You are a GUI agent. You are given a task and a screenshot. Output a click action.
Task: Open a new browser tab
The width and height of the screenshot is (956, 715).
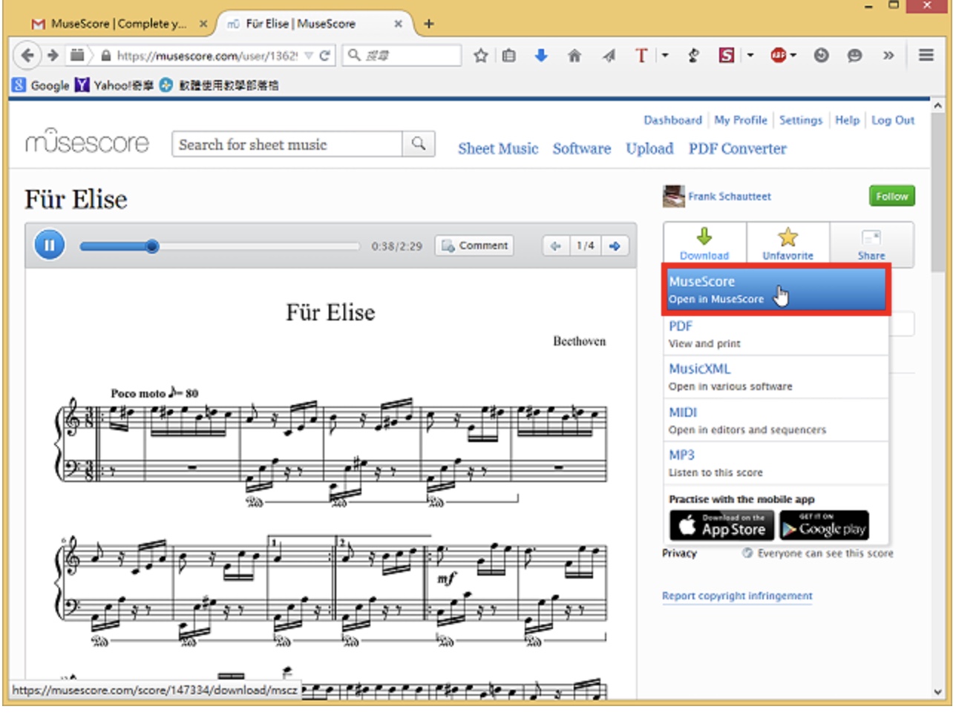pyautogui.click(x=428, y=24)
